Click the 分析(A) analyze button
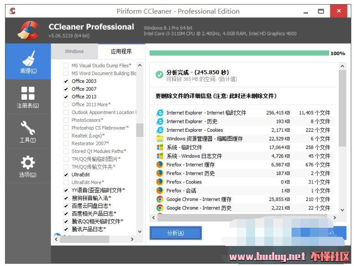354x266 pixels. tap(175, 233)
